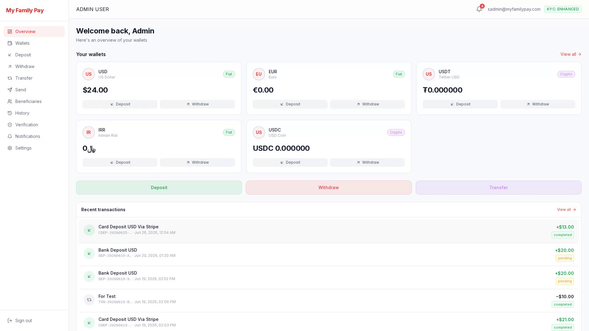Screen dimensions: 589x331
Task: Withdraw from the USDC wallet
Action: point(368,162)
